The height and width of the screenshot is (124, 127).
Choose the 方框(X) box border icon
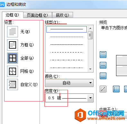point(13,45)
